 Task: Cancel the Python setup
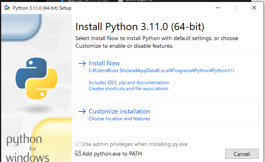click(242, 154)
